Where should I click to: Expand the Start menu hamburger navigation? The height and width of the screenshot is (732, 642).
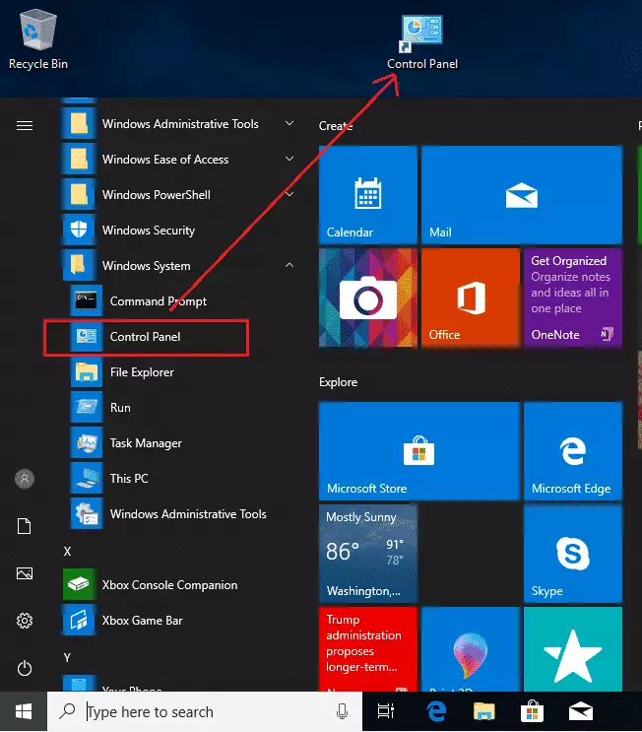click(25, 125)
